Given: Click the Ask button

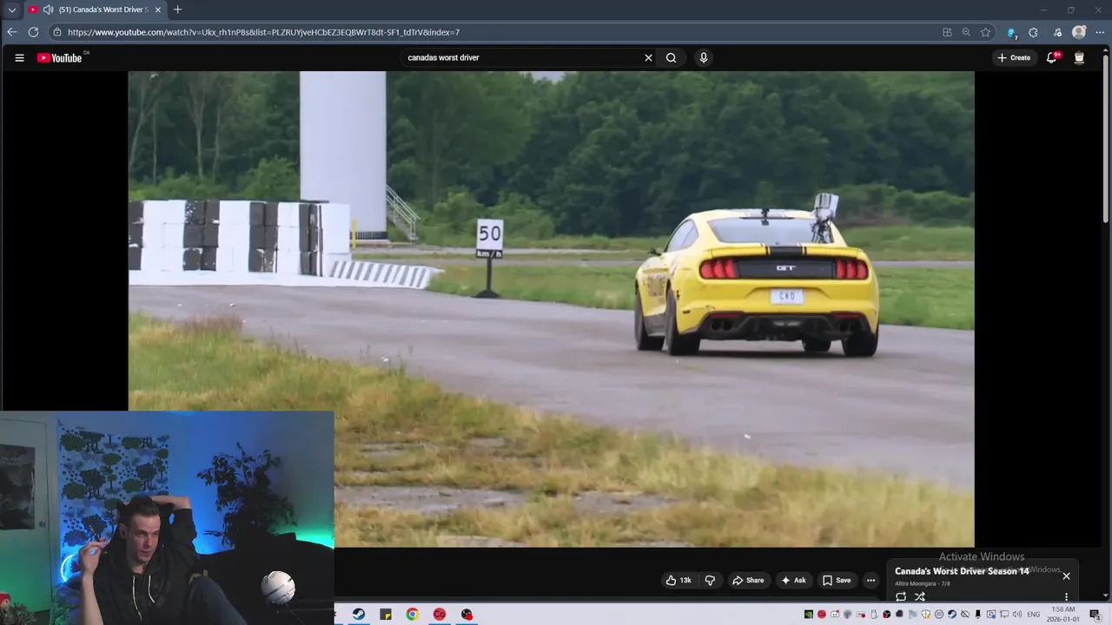Looking at the screenshot, I should click(x=794, y=580).
